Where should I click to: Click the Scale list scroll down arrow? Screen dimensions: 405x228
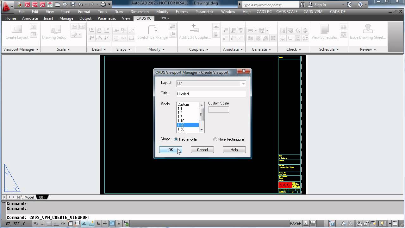click(202, 130)
